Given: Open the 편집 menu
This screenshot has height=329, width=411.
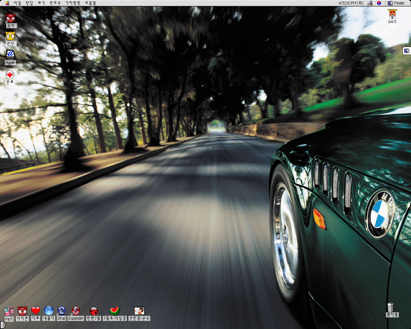Looking at the screenshot, I should (x=29, y=3).
